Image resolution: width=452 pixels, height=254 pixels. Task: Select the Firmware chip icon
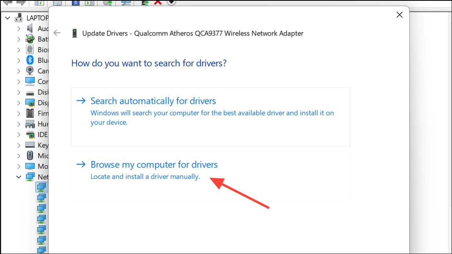click(30, 113)
